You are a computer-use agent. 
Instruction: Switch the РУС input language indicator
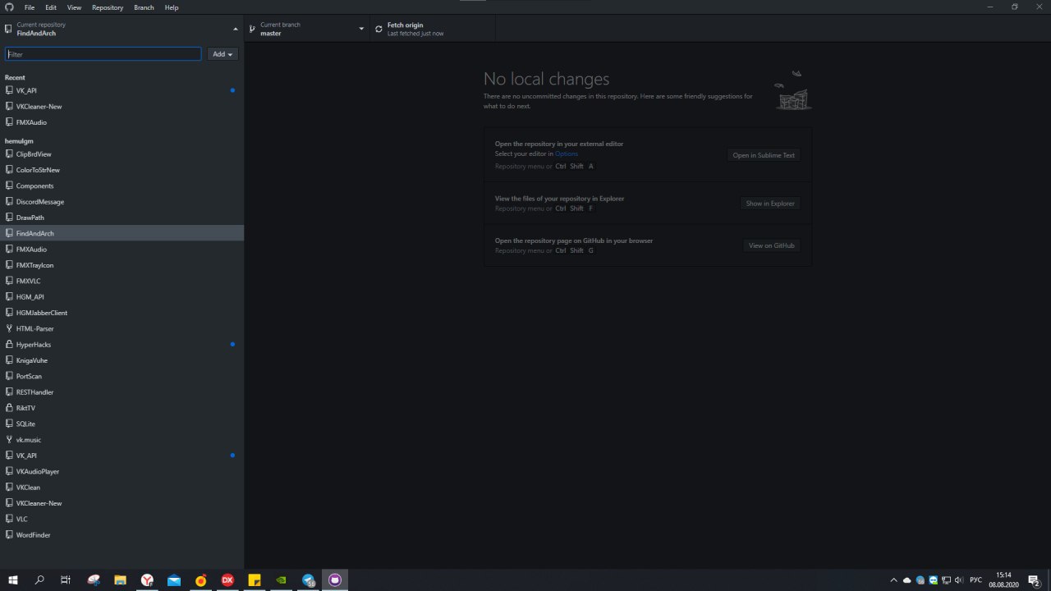pyautogui.click(x=975, y=580)
